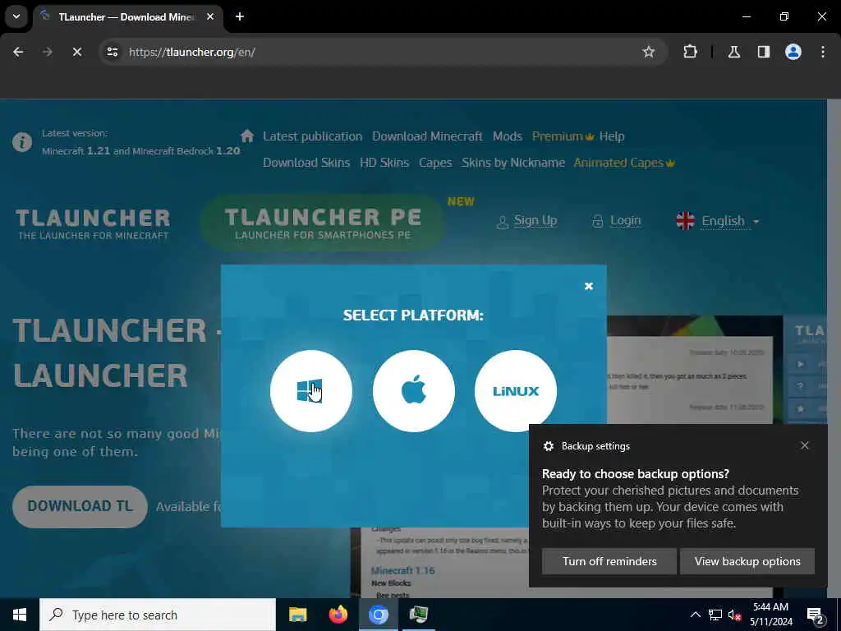Go forward in browser history
Viewport: 841px width, 631px height.
coord(48,52)
